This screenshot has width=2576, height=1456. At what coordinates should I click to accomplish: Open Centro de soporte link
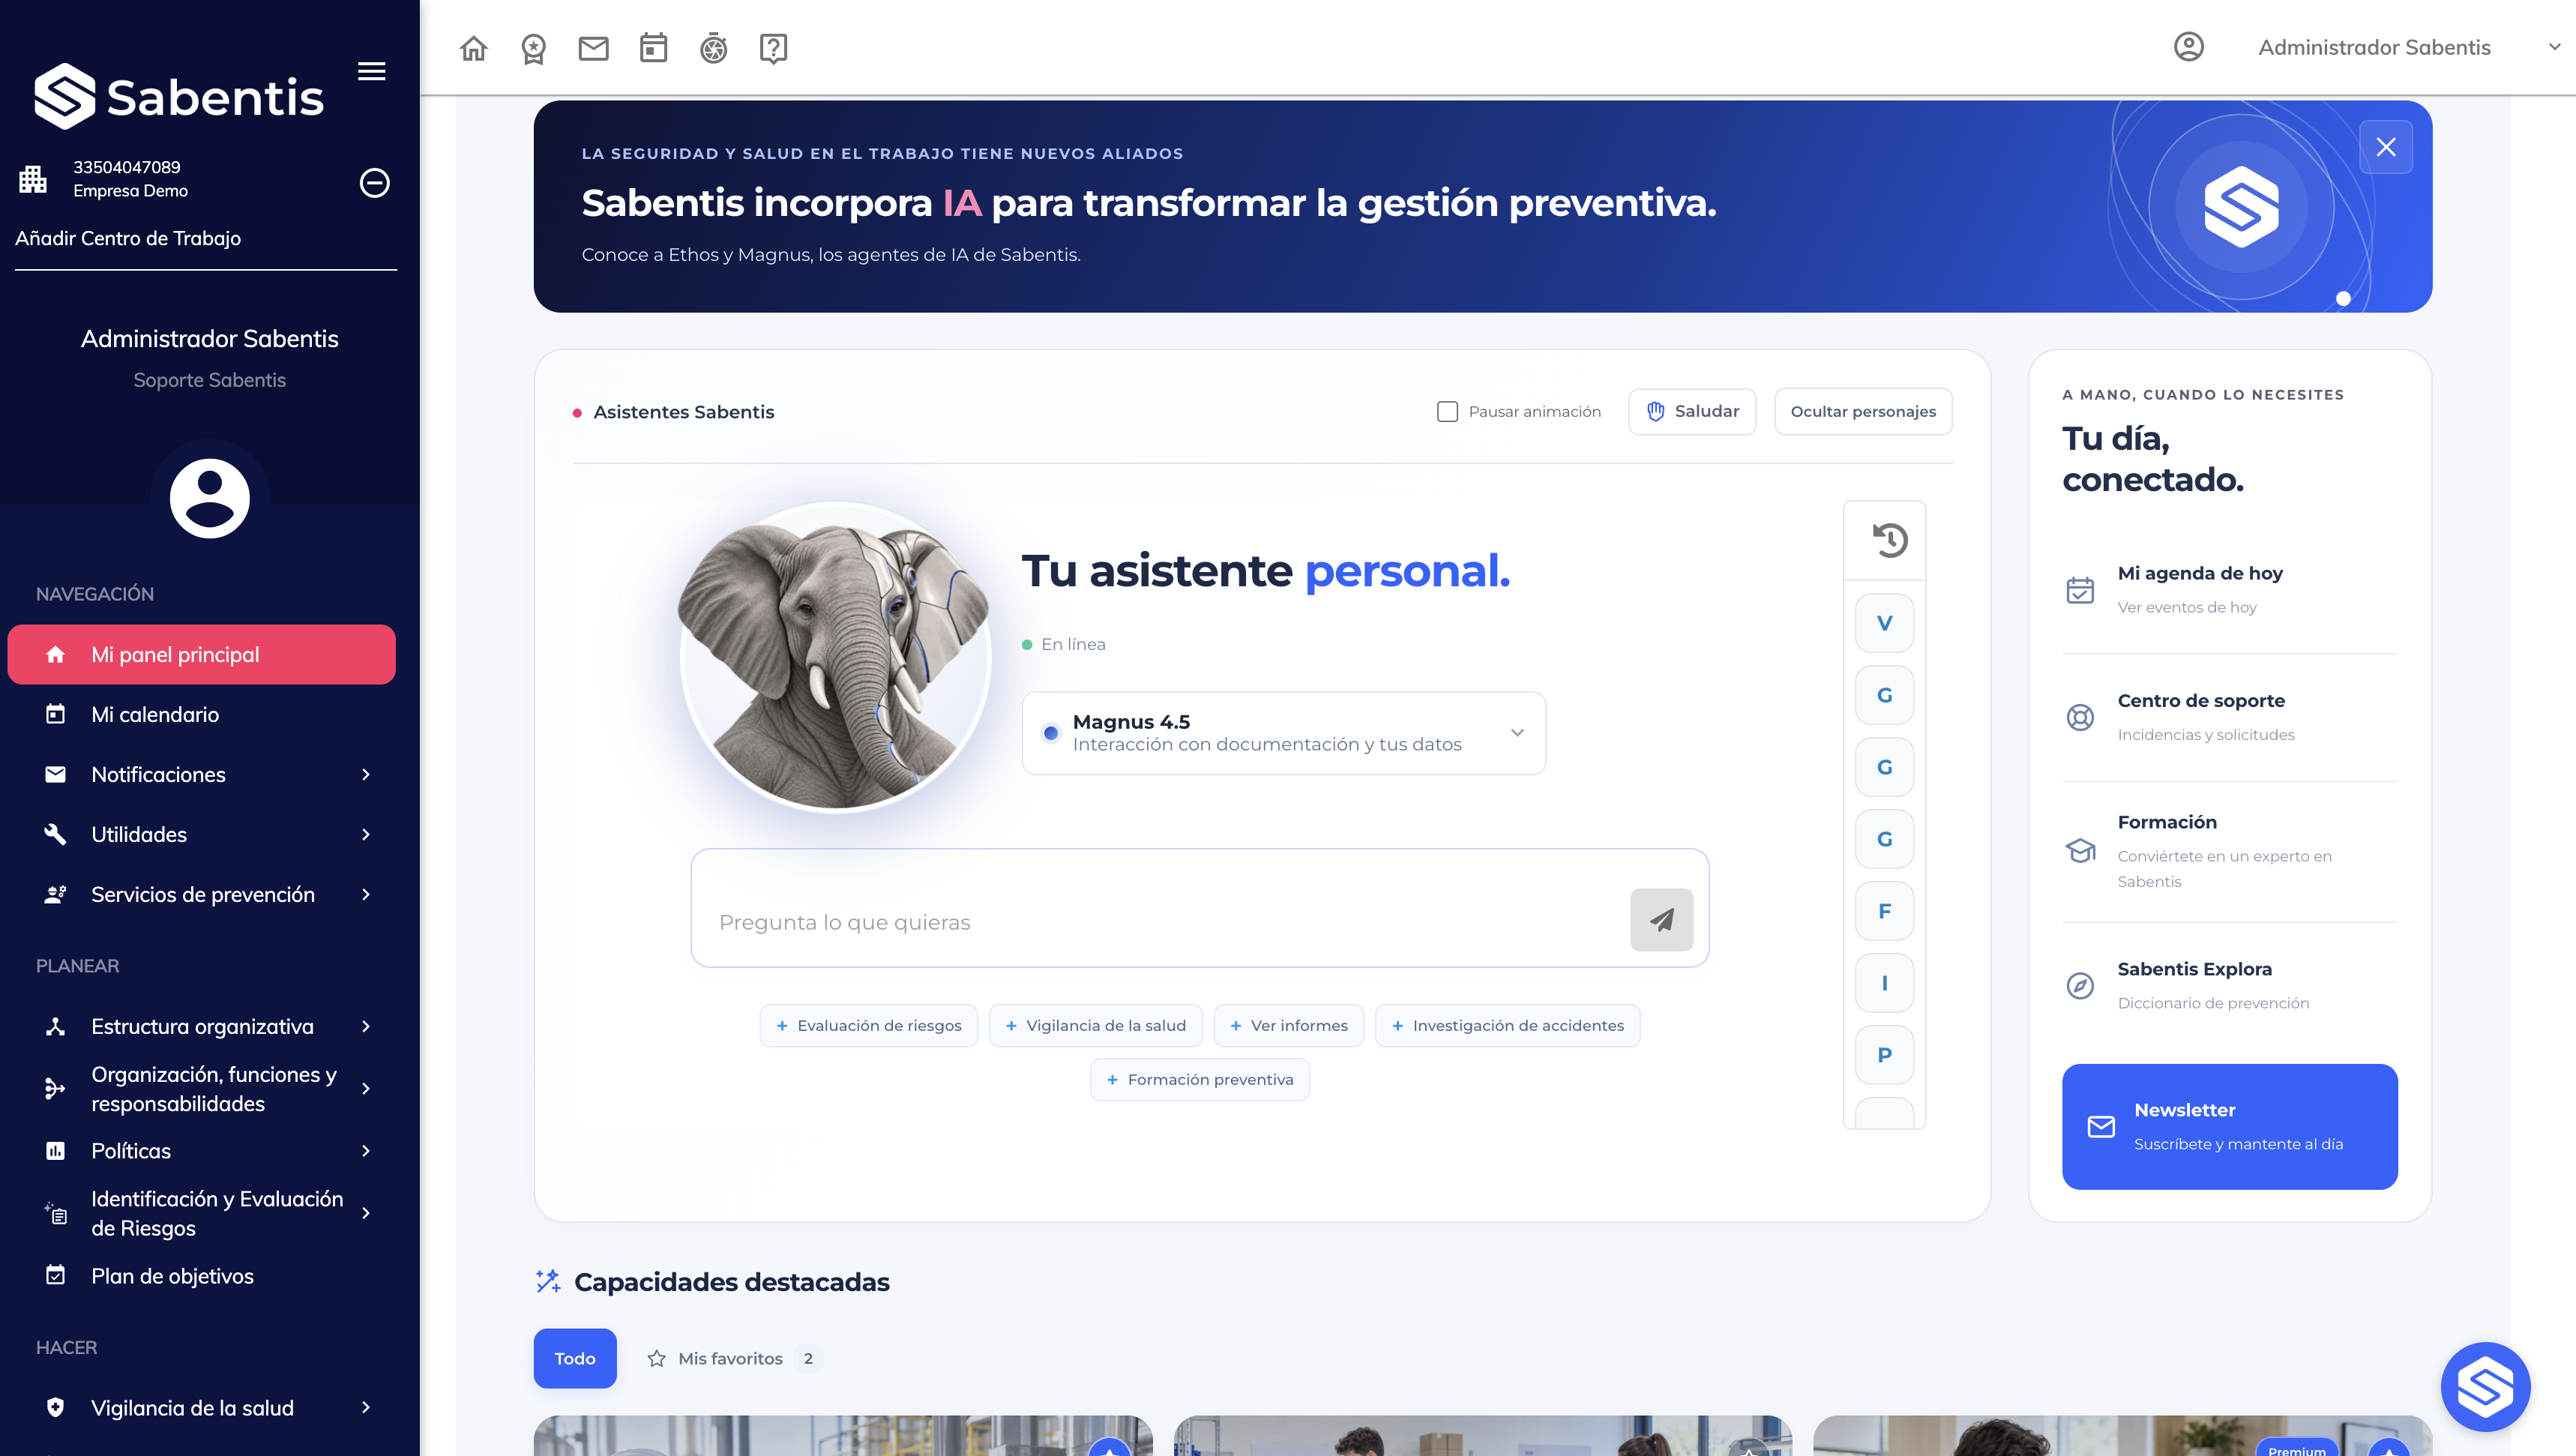2229,717
